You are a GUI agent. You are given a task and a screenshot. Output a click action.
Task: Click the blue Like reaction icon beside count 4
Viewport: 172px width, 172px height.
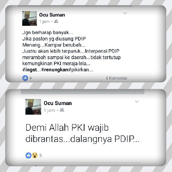[x=25, y=78]
